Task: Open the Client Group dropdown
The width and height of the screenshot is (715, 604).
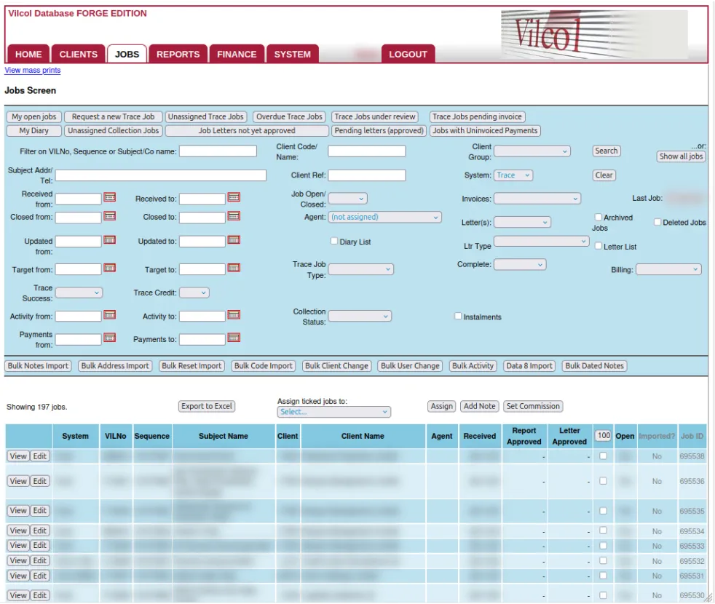Action: pyautogui.click(x=532, y=151)
